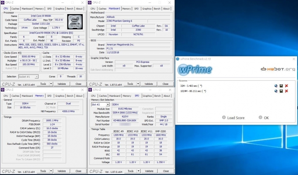Click Max Bandwidth DDR4-2666 (1333 MHz)
Viewport: 298px width, 175px height.
(125, 113)
